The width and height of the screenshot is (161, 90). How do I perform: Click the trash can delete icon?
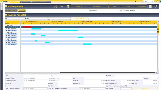[68, 7]
